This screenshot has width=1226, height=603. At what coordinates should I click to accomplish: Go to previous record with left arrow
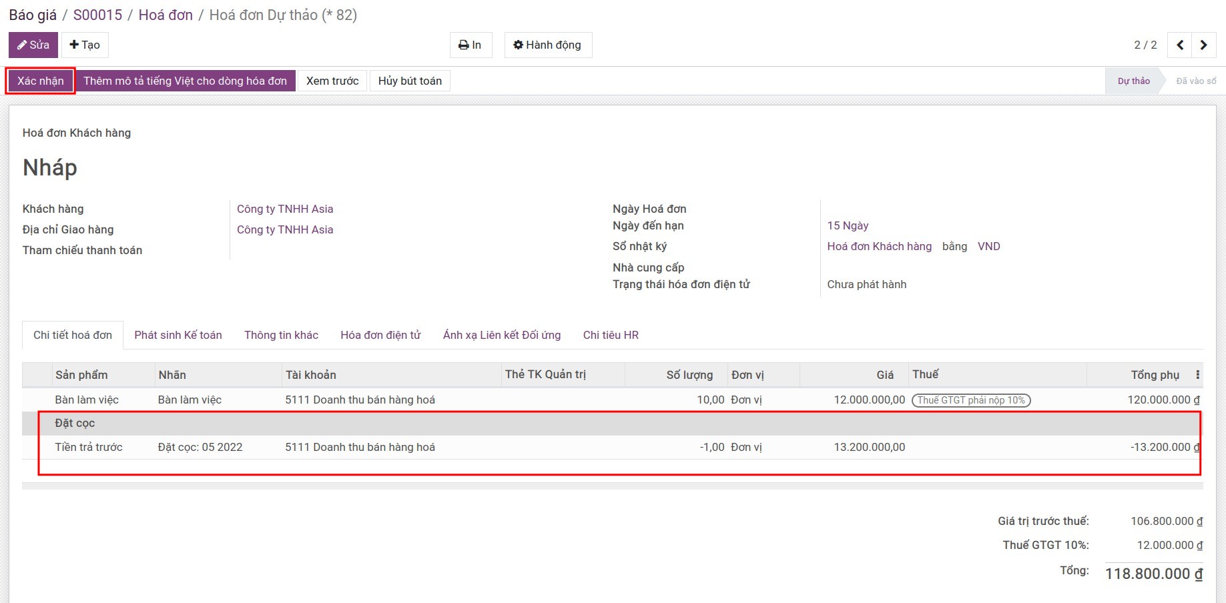[1180, 45]
